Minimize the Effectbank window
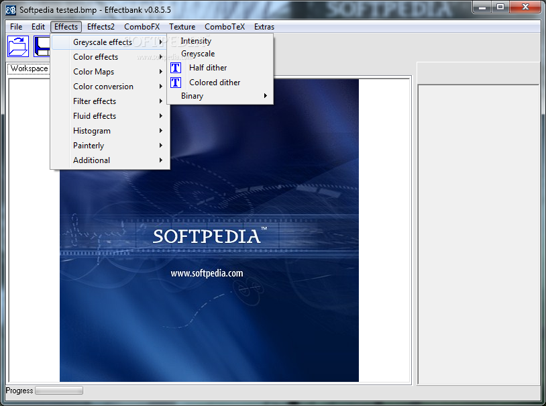This screenshot has height=406, width=546. tap(482, 7)
